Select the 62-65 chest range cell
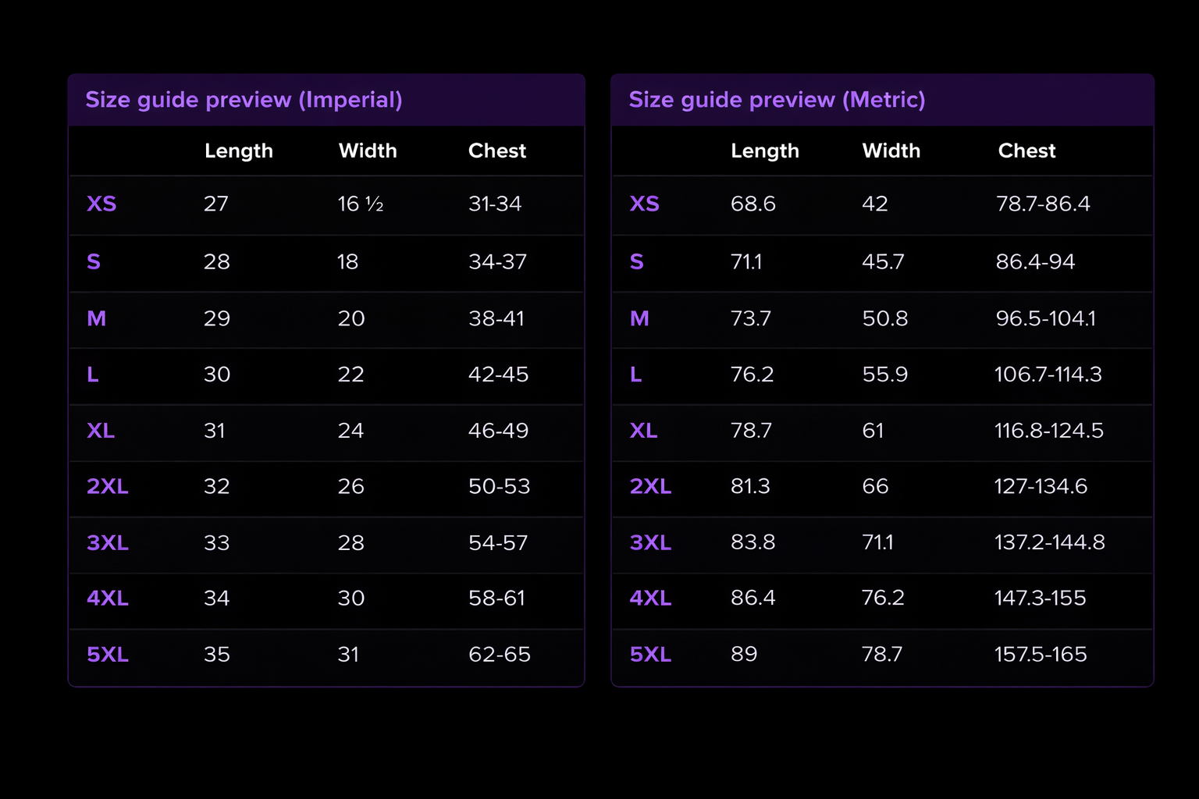This screenshot has width=1199, height=799. pyautogui.click(x=500, y=654)
